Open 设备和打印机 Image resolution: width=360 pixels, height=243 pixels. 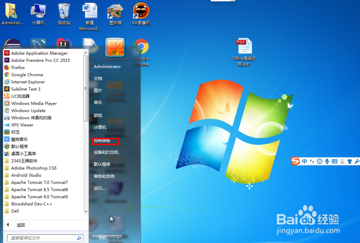[106, 152]
